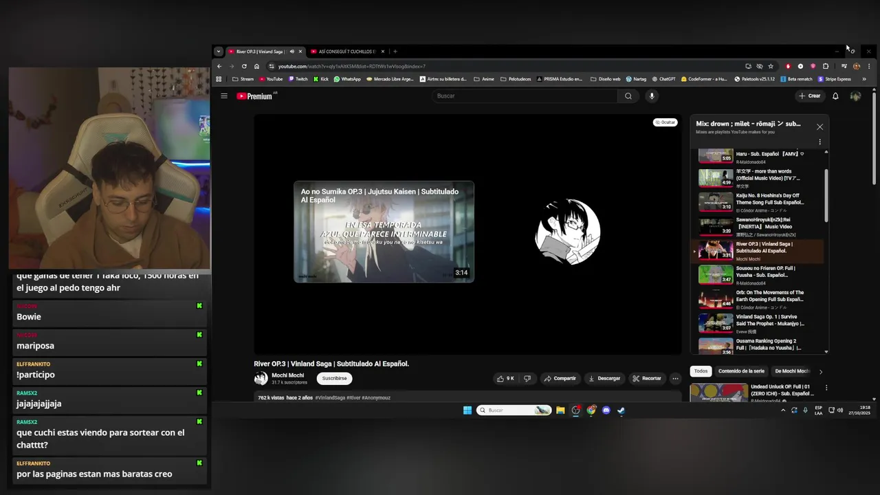Share the video with Compartir
The height and width of the screenshot is (495, 880).
[560, 378]
